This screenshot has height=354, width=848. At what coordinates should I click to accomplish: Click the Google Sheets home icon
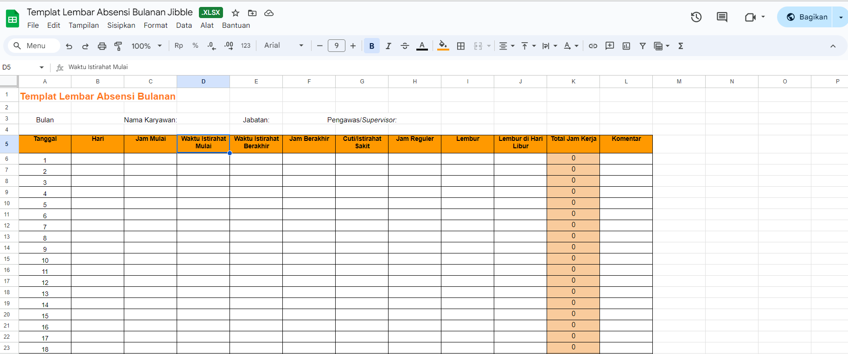point(13,19)
